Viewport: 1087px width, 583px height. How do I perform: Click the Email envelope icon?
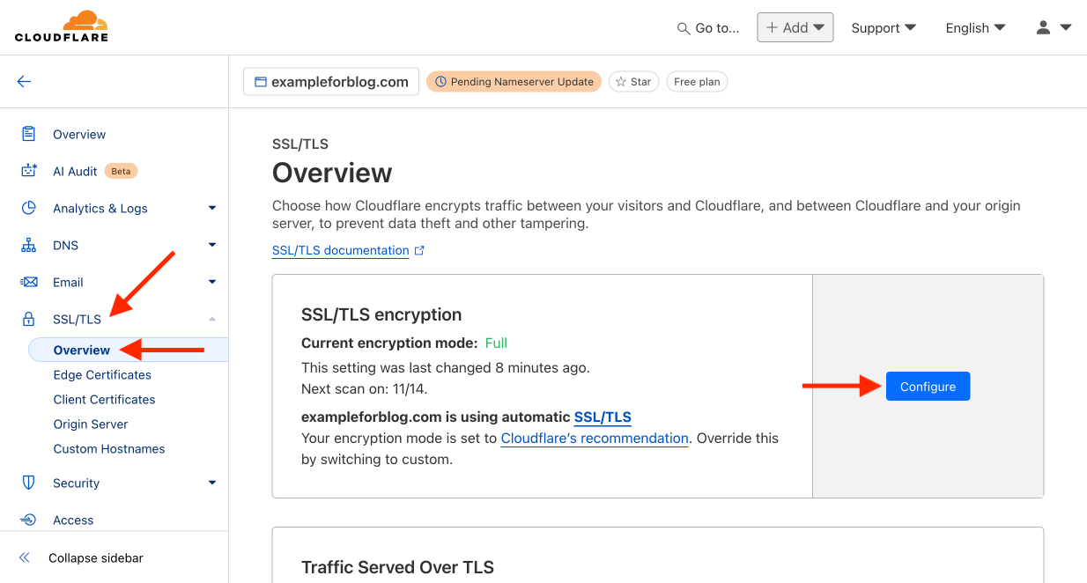[x=29, y=282]
